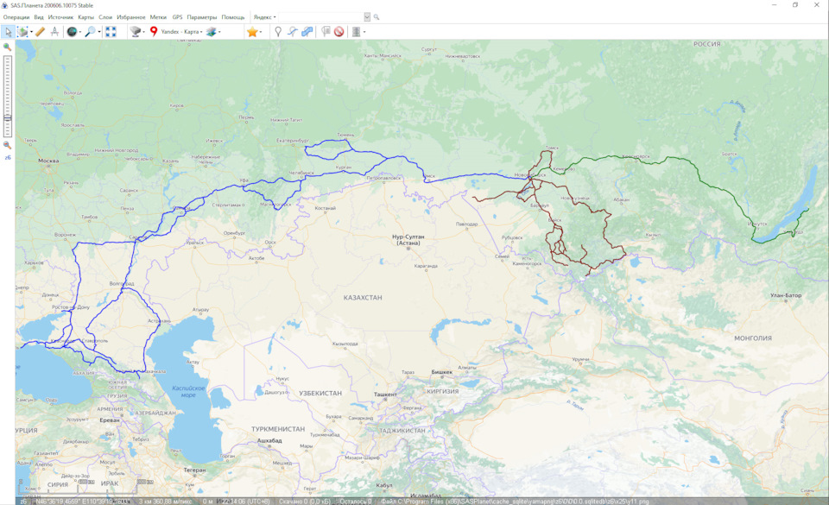Add a new polygon mark
829x505 pixels.
coord(307,32)
